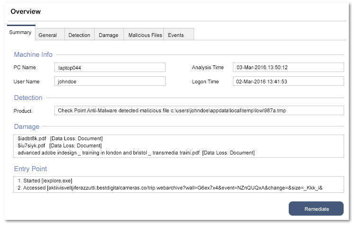355x227 pixels.
Task: Click the Overview panel title
Action: coord(26,11)
